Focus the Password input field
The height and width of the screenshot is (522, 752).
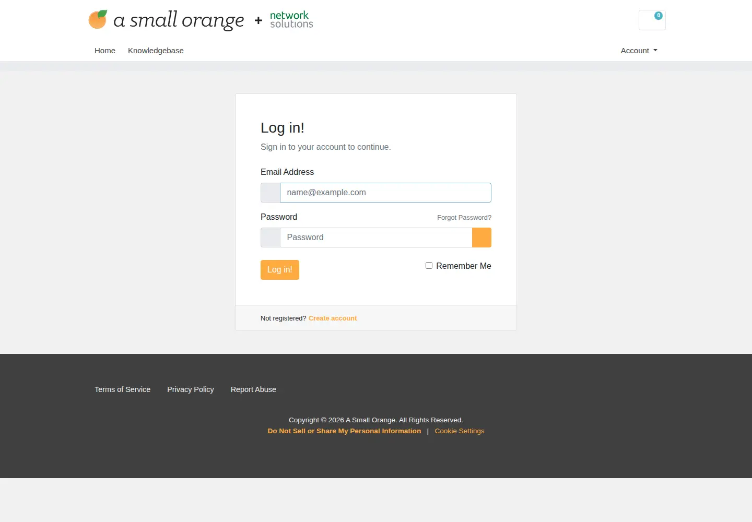coord(376,238)
